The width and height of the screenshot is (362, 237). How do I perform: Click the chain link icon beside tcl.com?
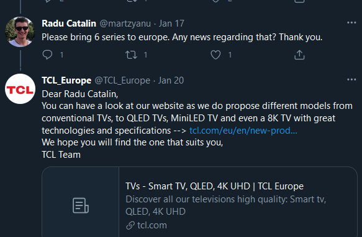coord(130,225)
